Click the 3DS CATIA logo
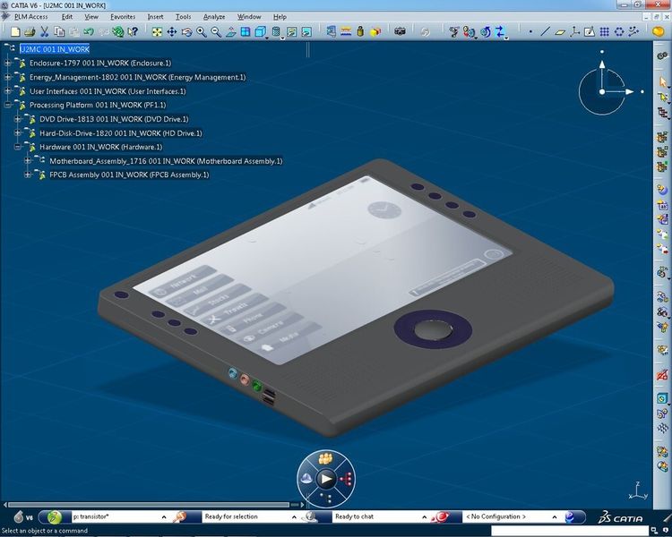Screen dimensions: 672x537 coord(621,517)
